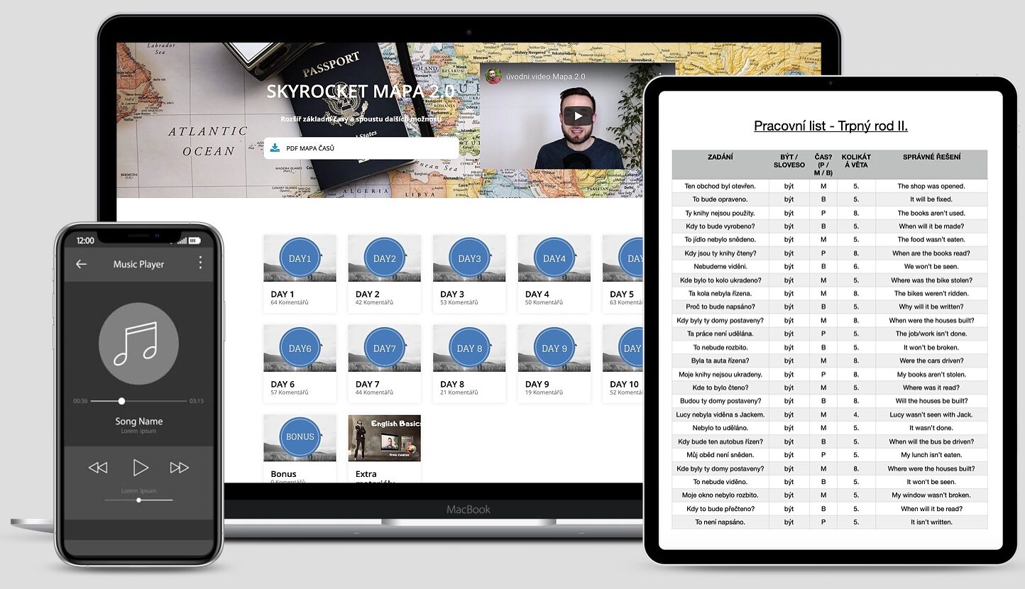Open the 44 Komentářů link under DAY 7
Screen dimensions: 1025x589
[374, 392]
